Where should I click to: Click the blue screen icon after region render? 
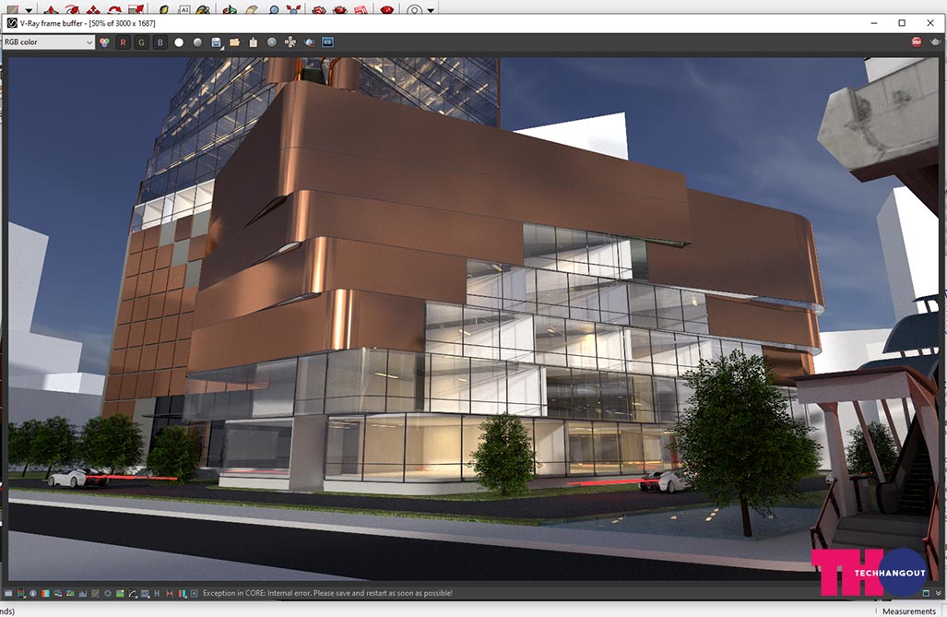click(327, 42)
